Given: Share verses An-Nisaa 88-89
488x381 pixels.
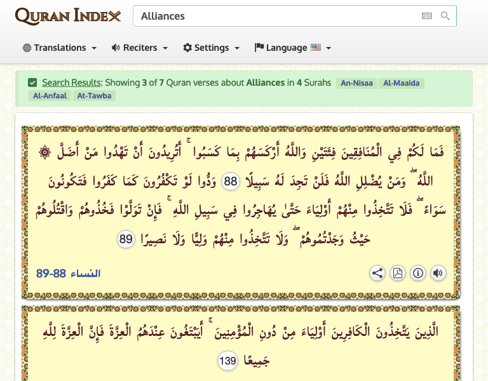Looking at the screenshot, I should click(377, 274).
